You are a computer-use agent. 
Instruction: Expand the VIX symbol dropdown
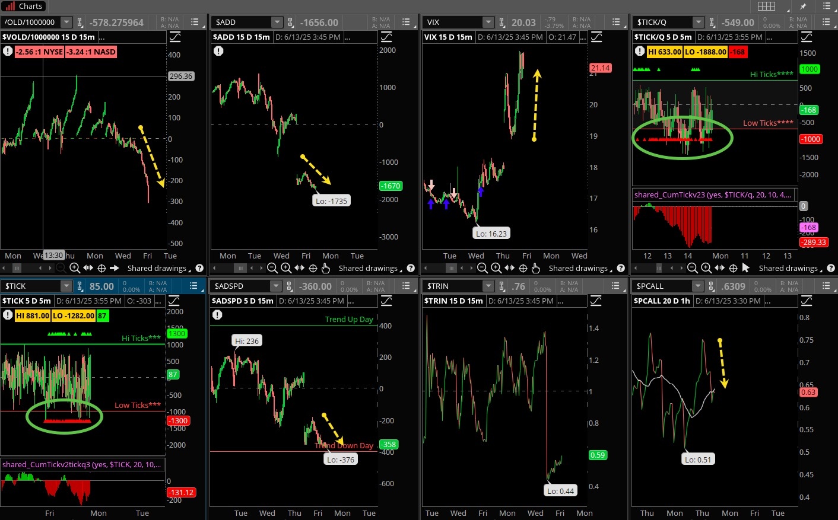[x=488, y=23]
